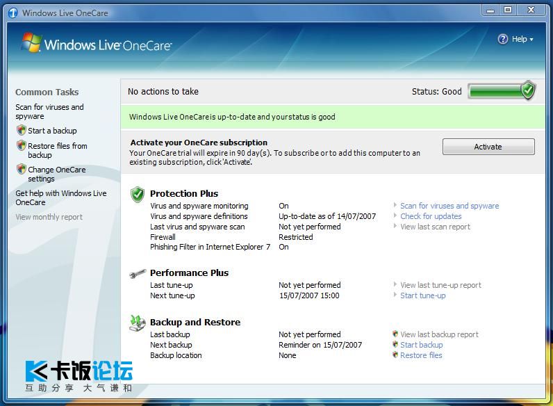Image resolution: width=553 pixels, height=406 pixels.
Task: Choose Restore files from backup task
Action: [58, 150]
